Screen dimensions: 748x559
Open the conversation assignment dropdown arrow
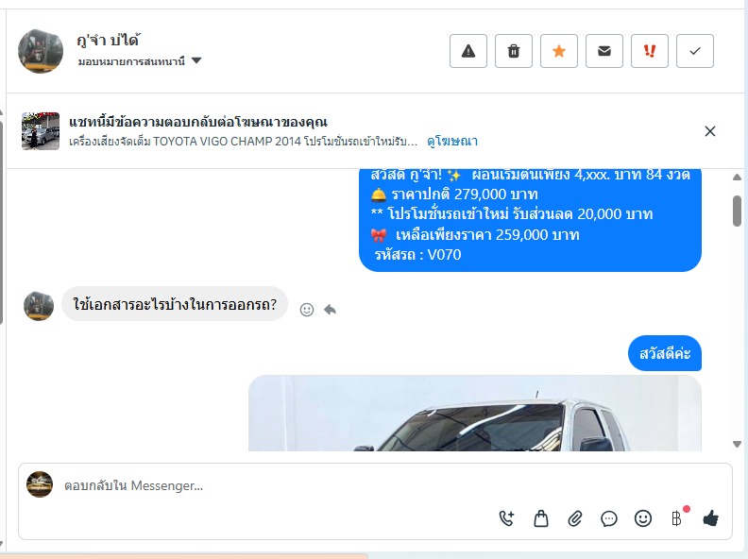click(x=196, y=60)
